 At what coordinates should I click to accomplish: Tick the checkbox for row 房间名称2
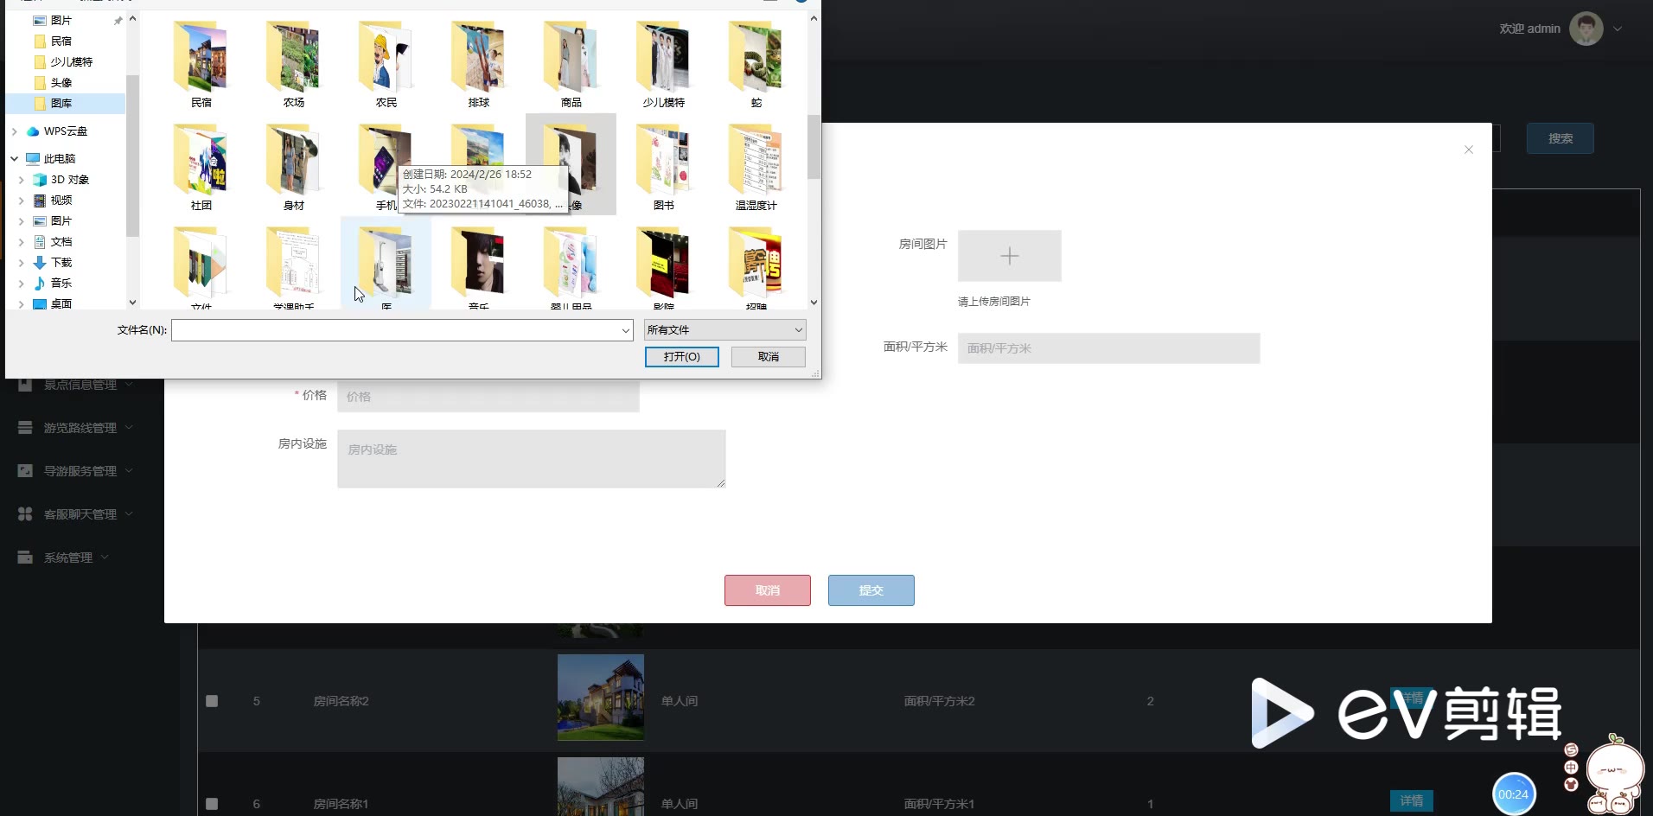[x=212, y=701]
